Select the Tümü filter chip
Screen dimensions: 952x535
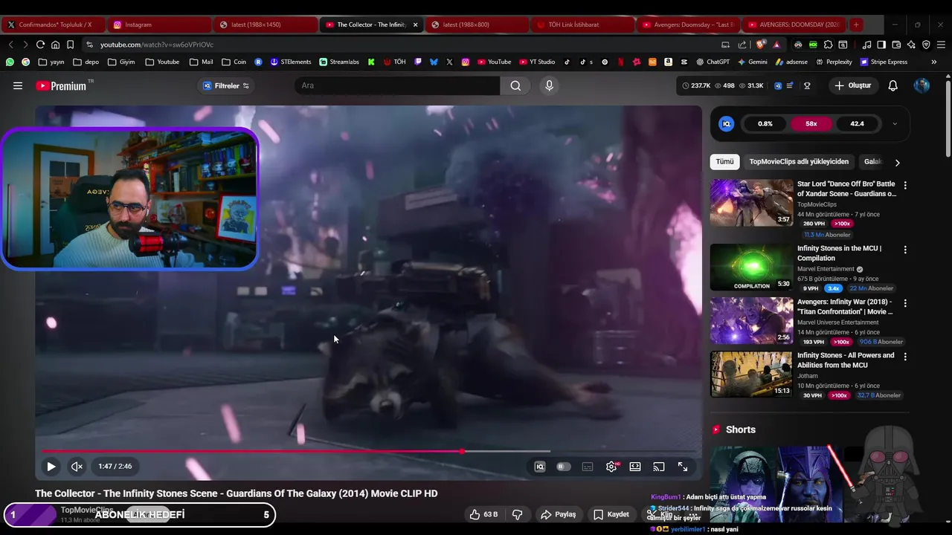[724, 161]
